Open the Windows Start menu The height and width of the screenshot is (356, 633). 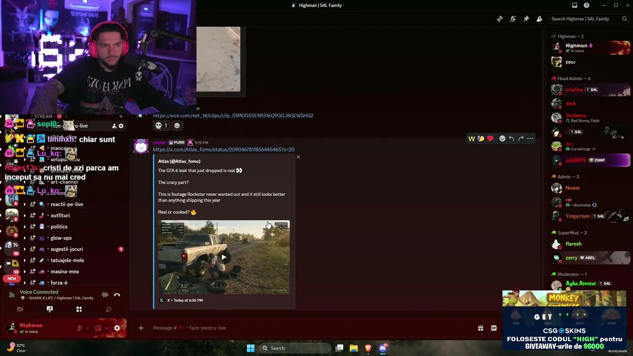pyautogui.click(x=251, y=348)
